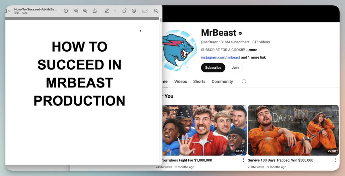Open the instagram.com/mrbeast link
This screenshot has height=176, width=345.
[x=220, y=57]
